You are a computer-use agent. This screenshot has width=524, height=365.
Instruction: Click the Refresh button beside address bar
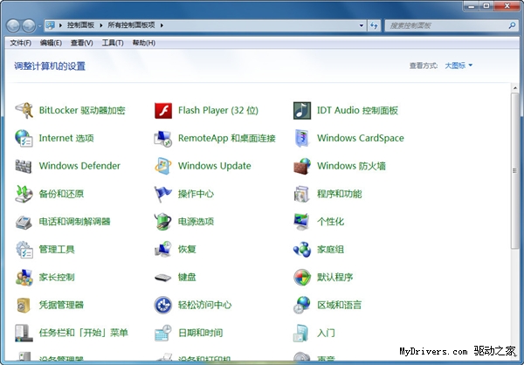(x=374, y=25)
